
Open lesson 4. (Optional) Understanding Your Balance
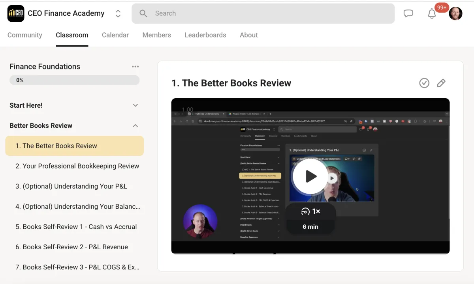tap(75, 206)
